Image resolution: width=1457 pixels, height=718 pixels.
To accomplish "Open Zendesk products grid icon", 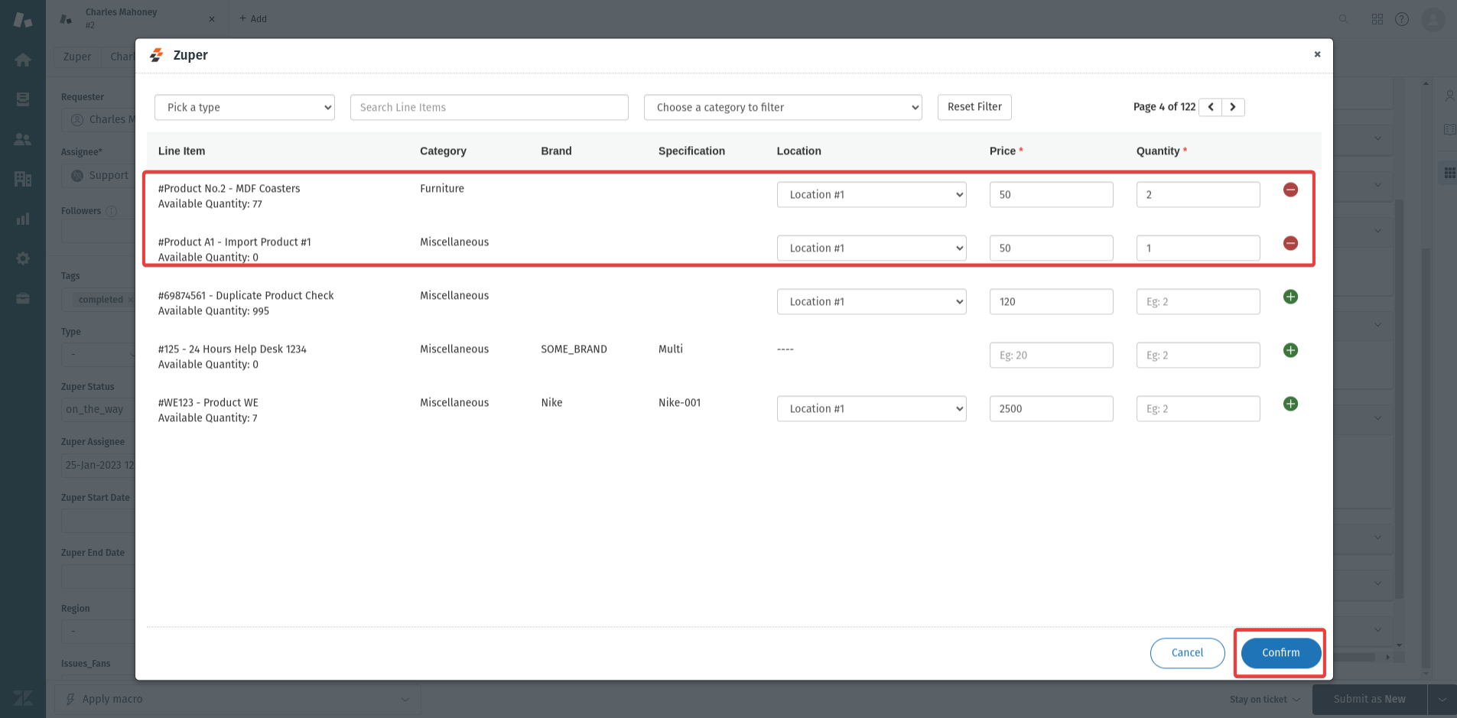I will click(1377, 19).
